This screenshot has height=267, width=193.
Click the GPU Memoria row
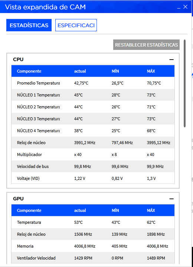[93, 246]
